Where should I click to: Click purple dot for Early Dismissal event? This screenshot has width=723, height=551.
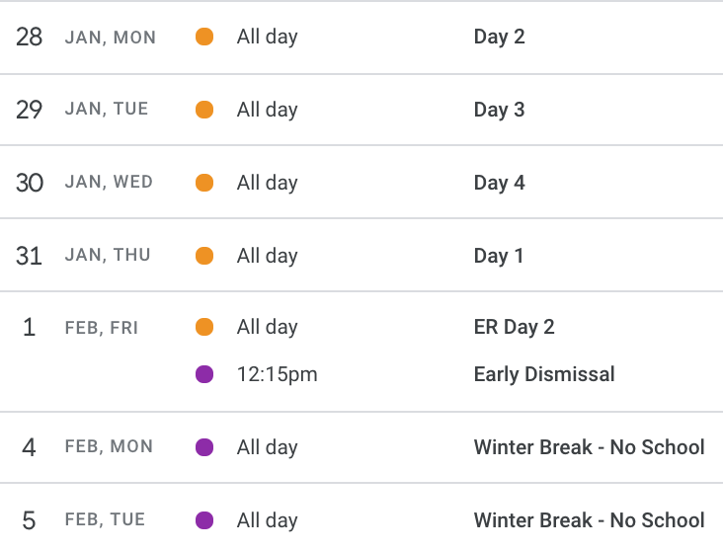pos(204,374)
